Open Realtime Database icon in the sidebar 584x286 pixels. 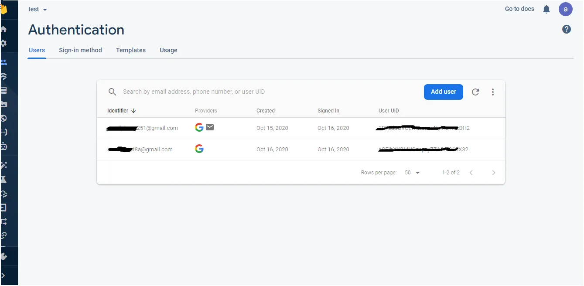[3, 90]
